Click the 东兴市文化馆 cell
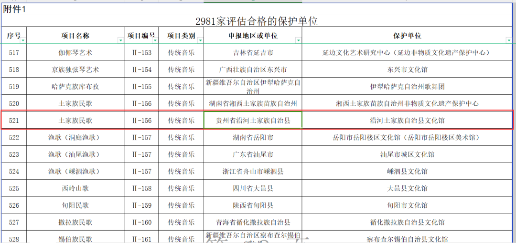The image size is (516, 243). pos(407,70)
